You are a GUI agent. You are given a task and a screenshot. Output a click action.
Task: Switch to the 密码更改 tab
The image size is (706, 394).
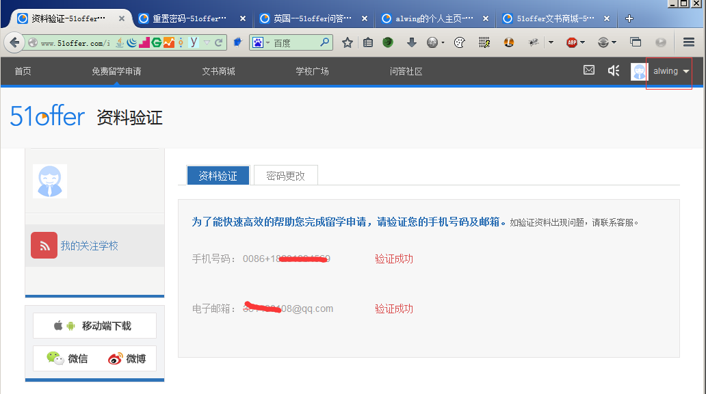click(x=285, y=175)
